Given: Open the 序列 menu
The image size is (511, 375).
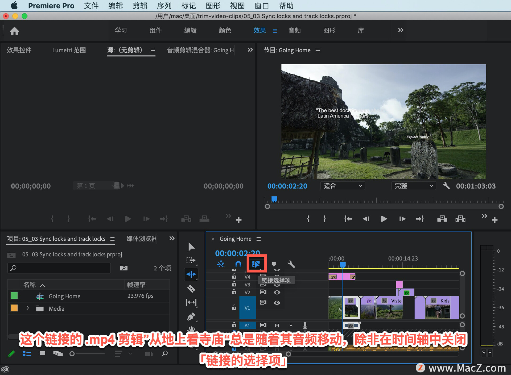Looking at the screenshot, I should coord(164,6).
